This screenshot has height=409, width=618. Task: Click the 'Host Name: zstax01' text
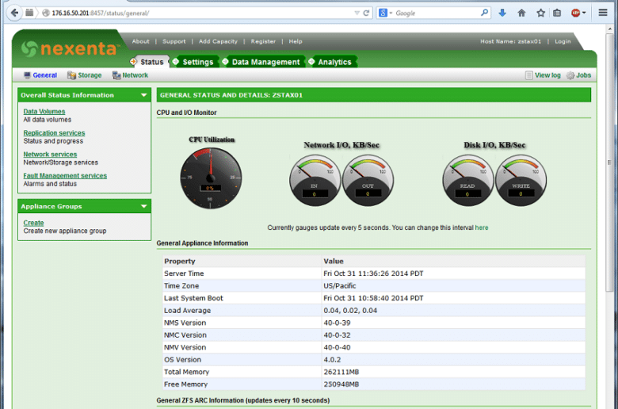[510, 41]
